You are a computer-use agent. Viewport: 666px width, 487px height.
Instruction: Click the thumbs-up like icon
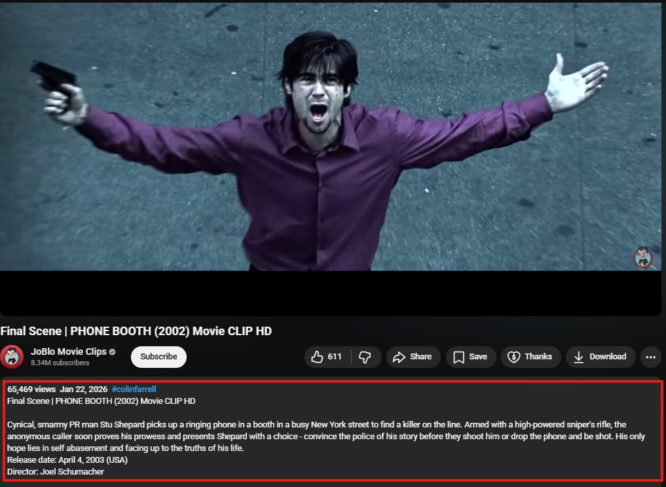point(317,357)
